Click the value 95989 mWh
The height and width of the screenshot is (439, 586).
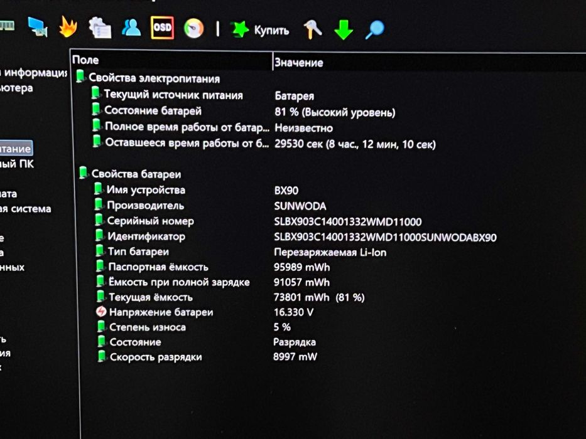pos(301,267)
